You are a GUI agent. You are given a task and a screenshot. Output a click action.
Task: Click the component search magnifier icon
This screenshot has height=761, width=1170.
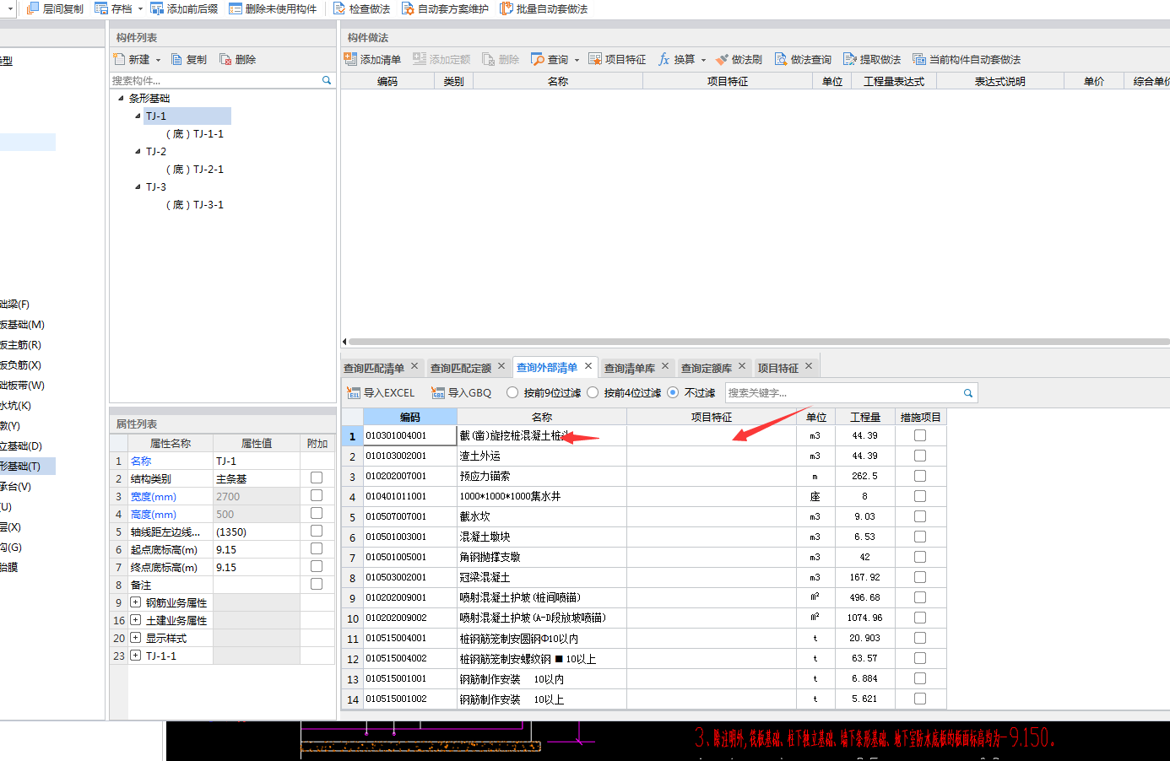[327, 80]
